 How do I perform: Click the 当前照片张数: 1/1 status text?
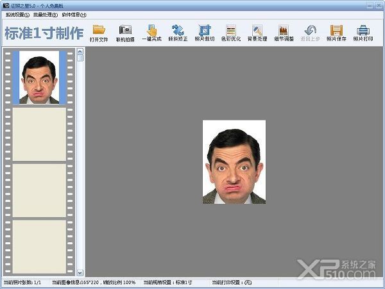[x=22, y=283]
